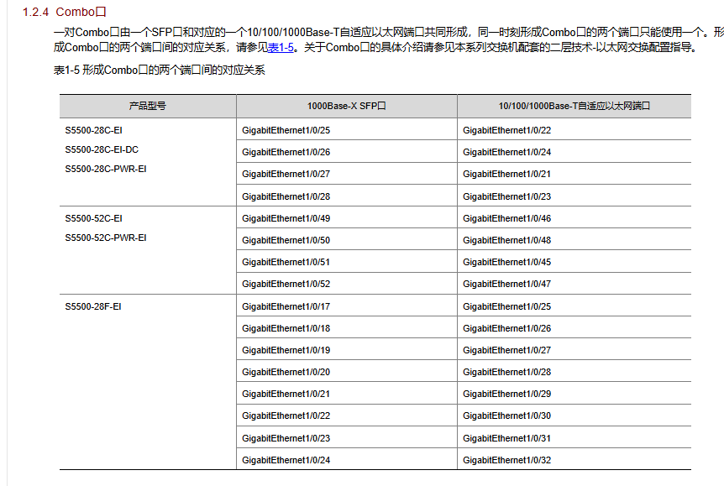
Task: Select the 1000Base-X SFP口 column header
Action: pyautogui.click(x=346, y=107)
